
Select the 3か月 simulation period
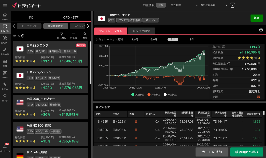[135, 39]
